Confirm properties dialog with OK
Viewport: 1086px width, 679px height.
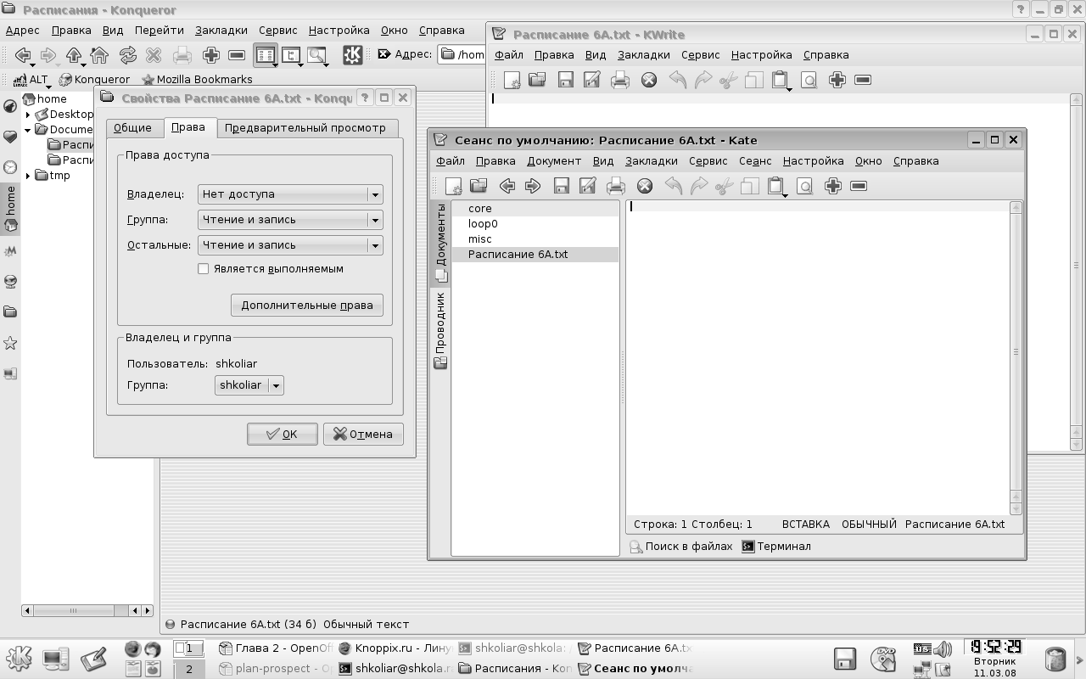[283, 435]
